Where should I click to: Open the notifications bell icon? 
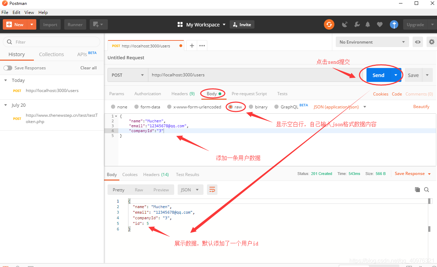[x=368, y=24]
